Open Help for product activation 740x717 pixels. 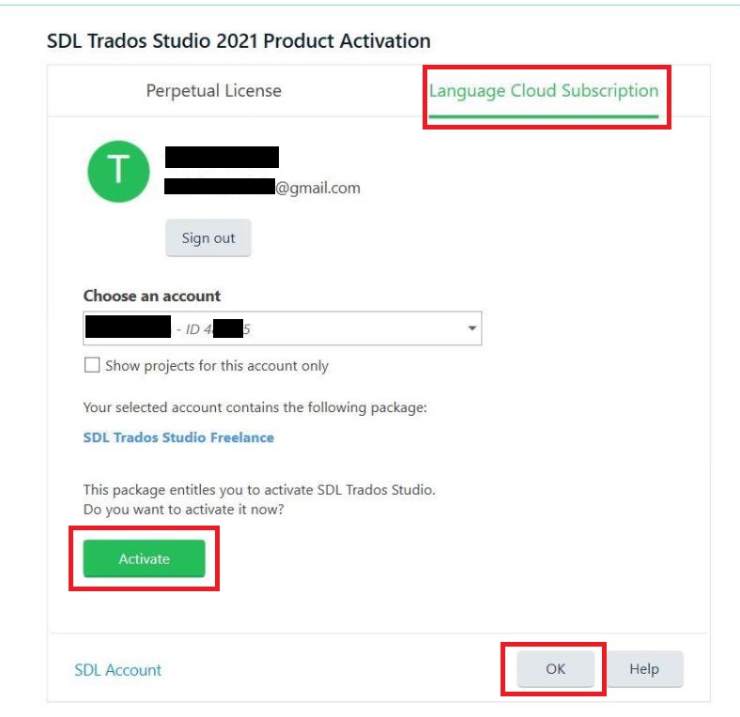click(644, 669)
